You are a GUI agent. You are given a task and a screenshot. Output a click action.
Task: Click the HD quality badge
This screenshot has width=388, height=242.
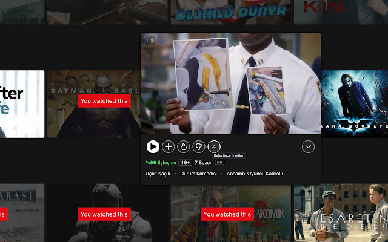tap(219, 162)
